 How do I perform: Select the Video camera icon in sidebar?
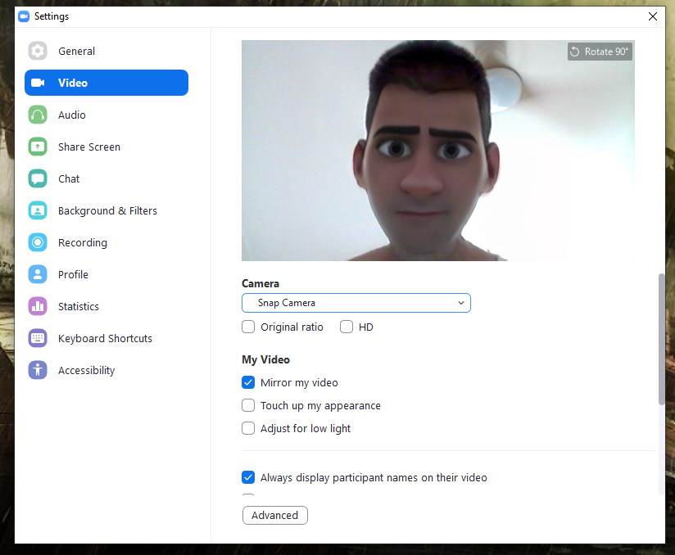coord(38,83)
